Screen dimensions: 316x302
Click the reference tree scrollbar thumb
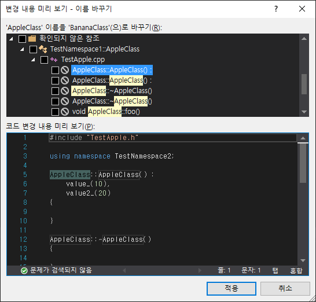coord(304,84)
